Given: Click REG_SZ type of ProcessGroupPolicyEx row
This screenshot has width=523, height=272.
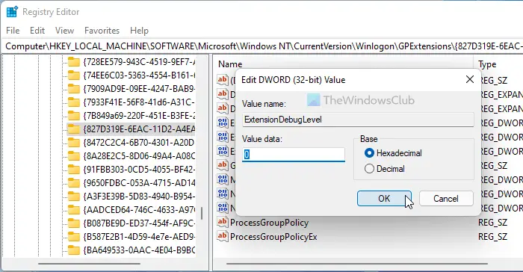Looking at the screenshot, I should click(492, 237).
